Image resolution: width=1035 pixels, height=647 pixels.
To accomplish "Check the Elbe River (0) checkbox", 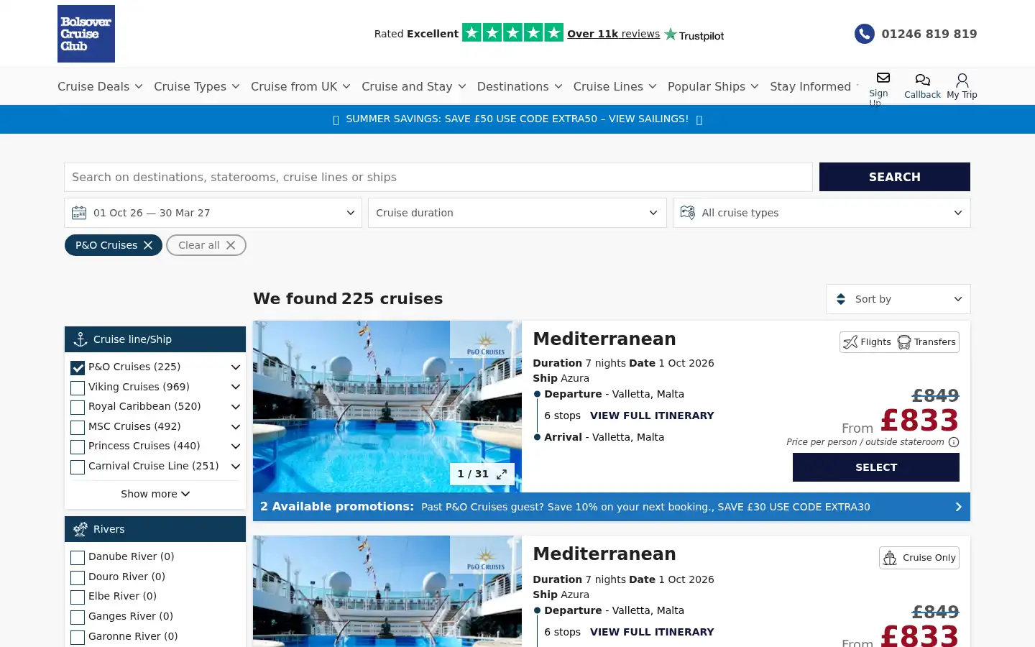I will [x=78, y=597].
